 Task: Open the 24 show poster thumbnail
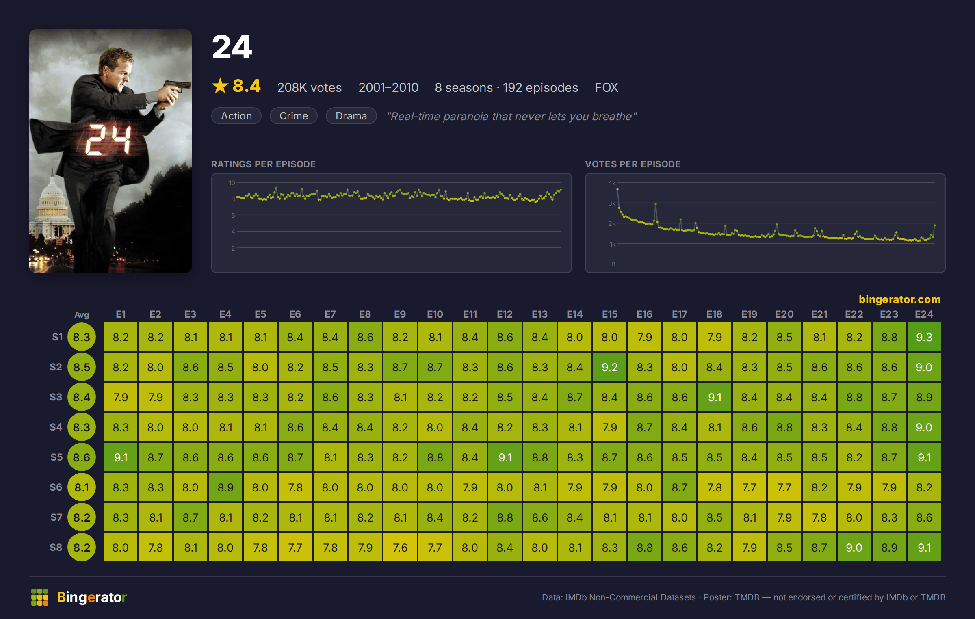pyautogui.click(x=110, y=151)
